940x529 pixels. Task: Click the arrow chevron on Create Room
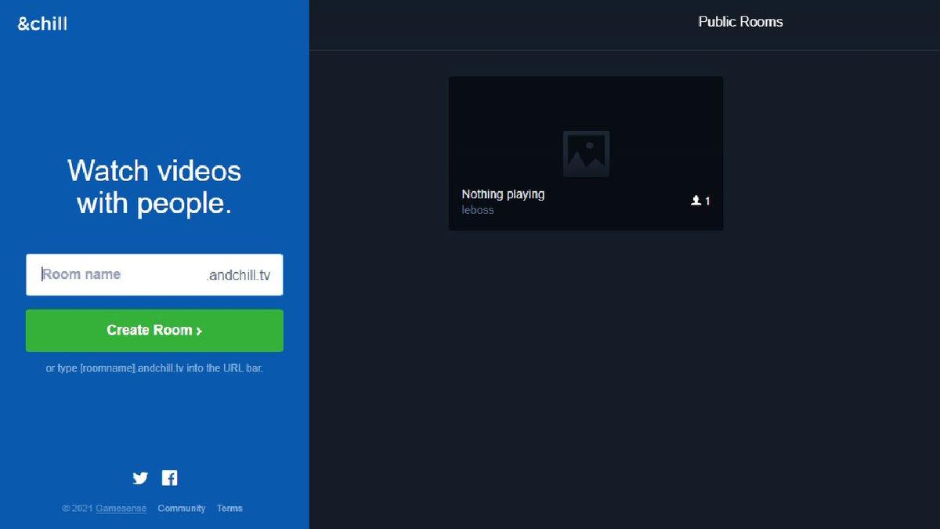(x=200, y=332)
